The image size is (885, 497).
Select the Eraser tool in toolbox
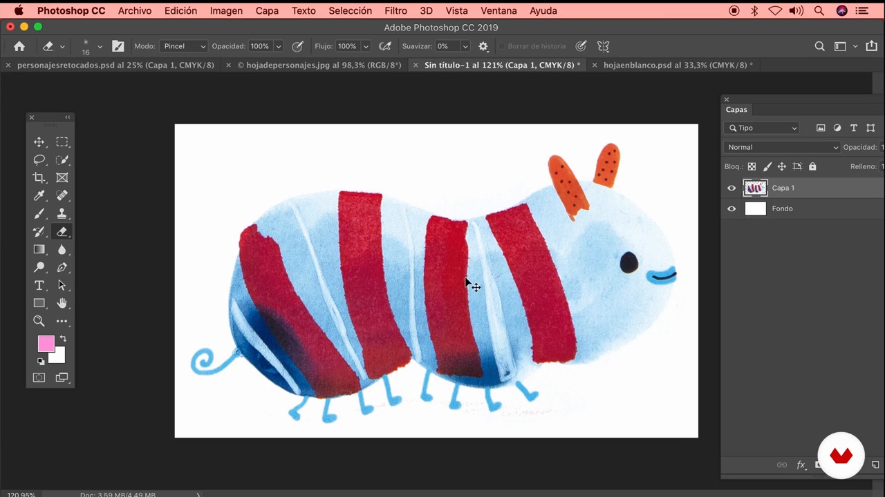click(x=62, y=232)
